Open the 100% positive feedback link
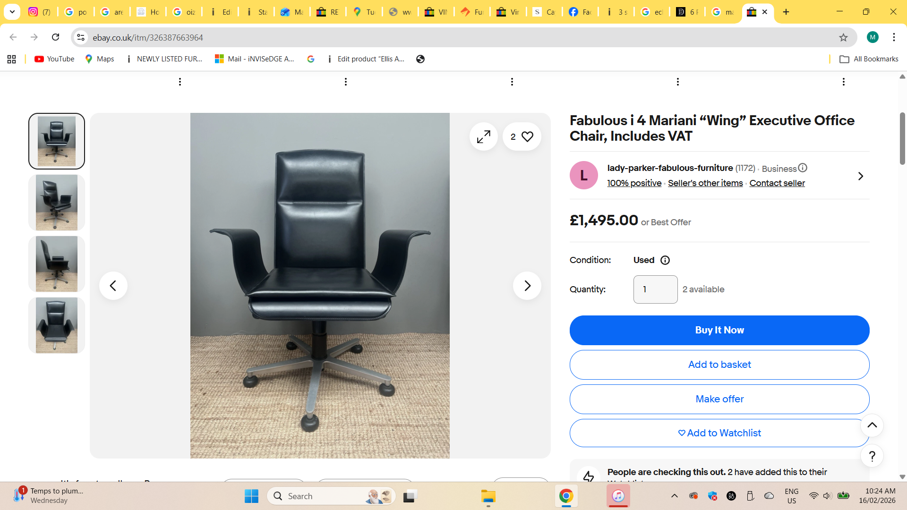The width and height of the screenshot is (907, 510). (x=634, y=183)
